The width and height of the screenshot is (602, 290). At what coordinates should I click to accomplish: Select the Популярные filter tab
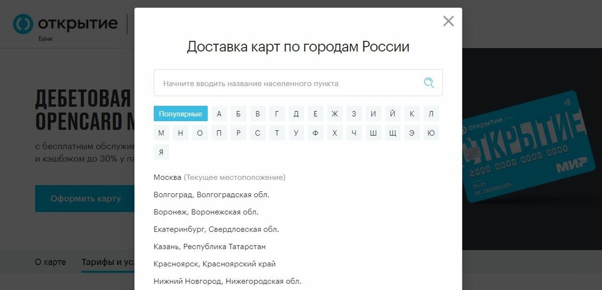181,114
